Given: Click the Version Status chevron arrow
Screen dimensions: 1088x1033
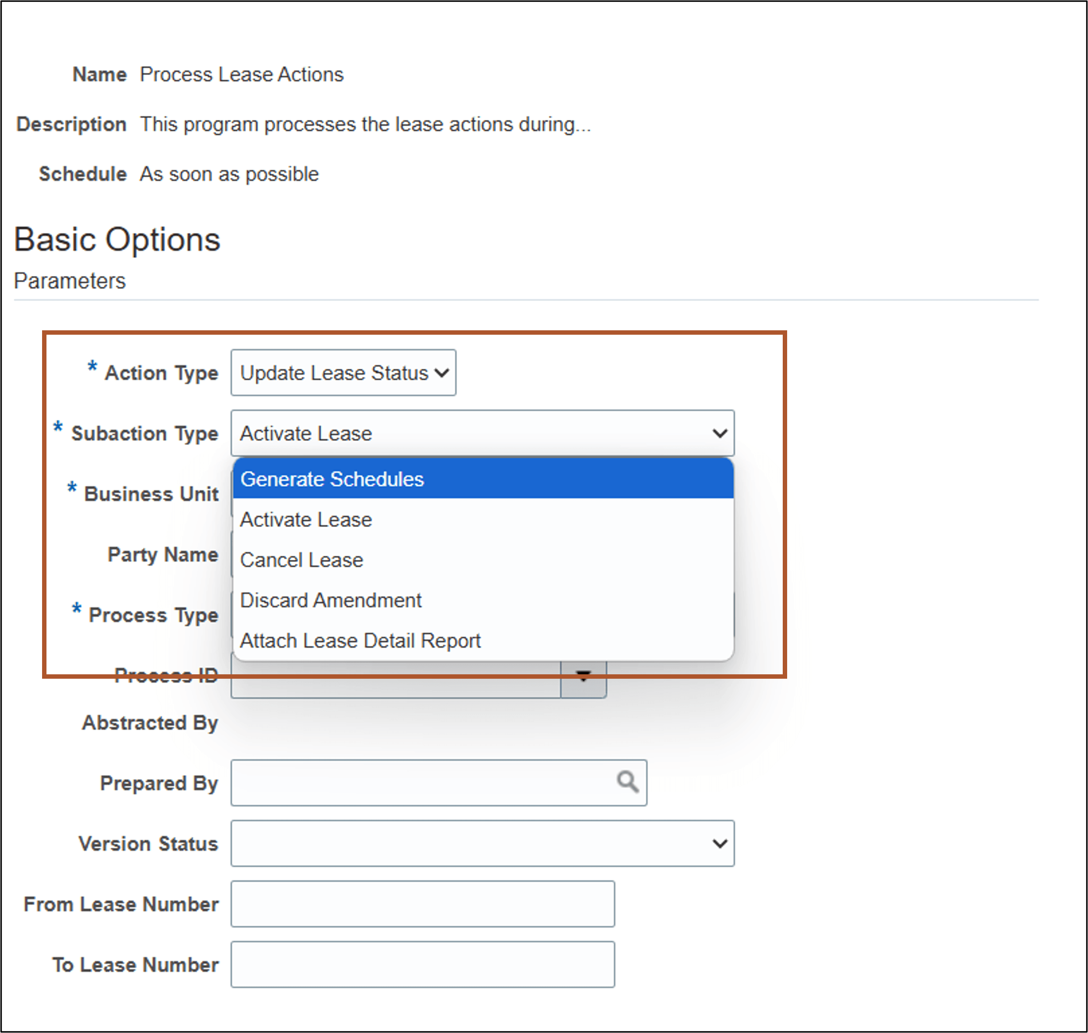Looking at the screenshot, I should [x=720, y=844].
